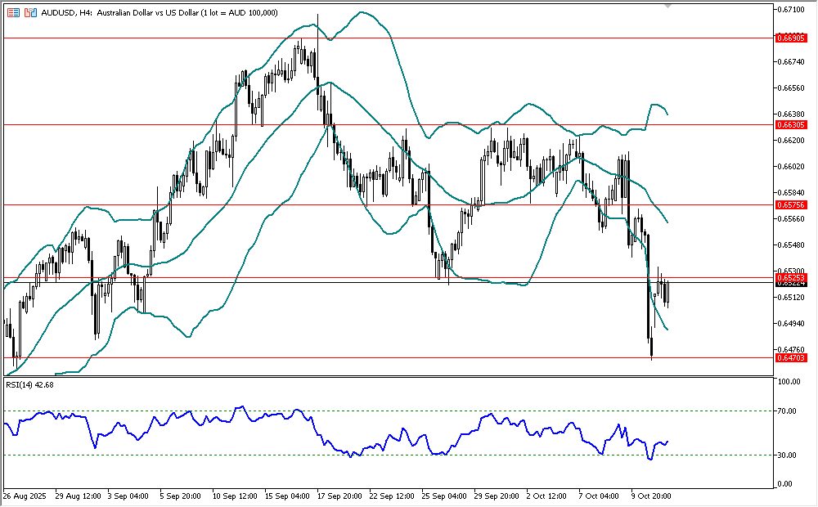Image resolution: width=818 pixels, height=507 pixels.
Task: Click the gray chart shift triangle marker
Action: click(667, 7)
